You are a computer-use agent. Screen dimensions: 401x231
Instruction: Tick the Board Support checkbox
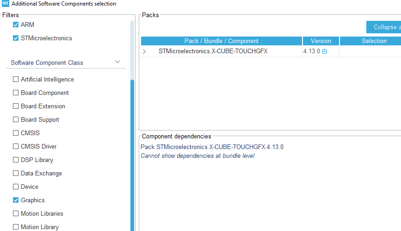tap(16, 119)
